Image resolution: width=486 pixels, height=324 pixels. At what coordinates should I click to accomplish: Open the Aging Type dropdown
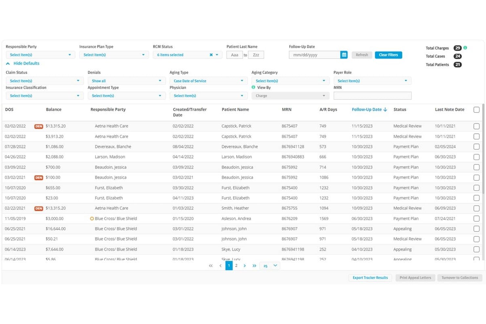209,81
